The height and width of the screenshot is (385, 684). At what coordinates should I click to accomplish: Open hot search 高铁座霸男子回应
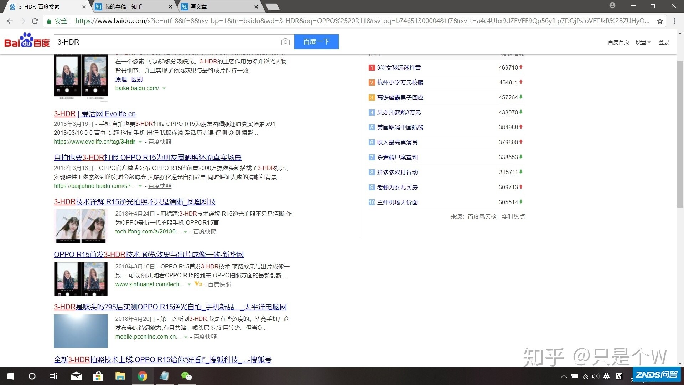click(x=400, y=98)
